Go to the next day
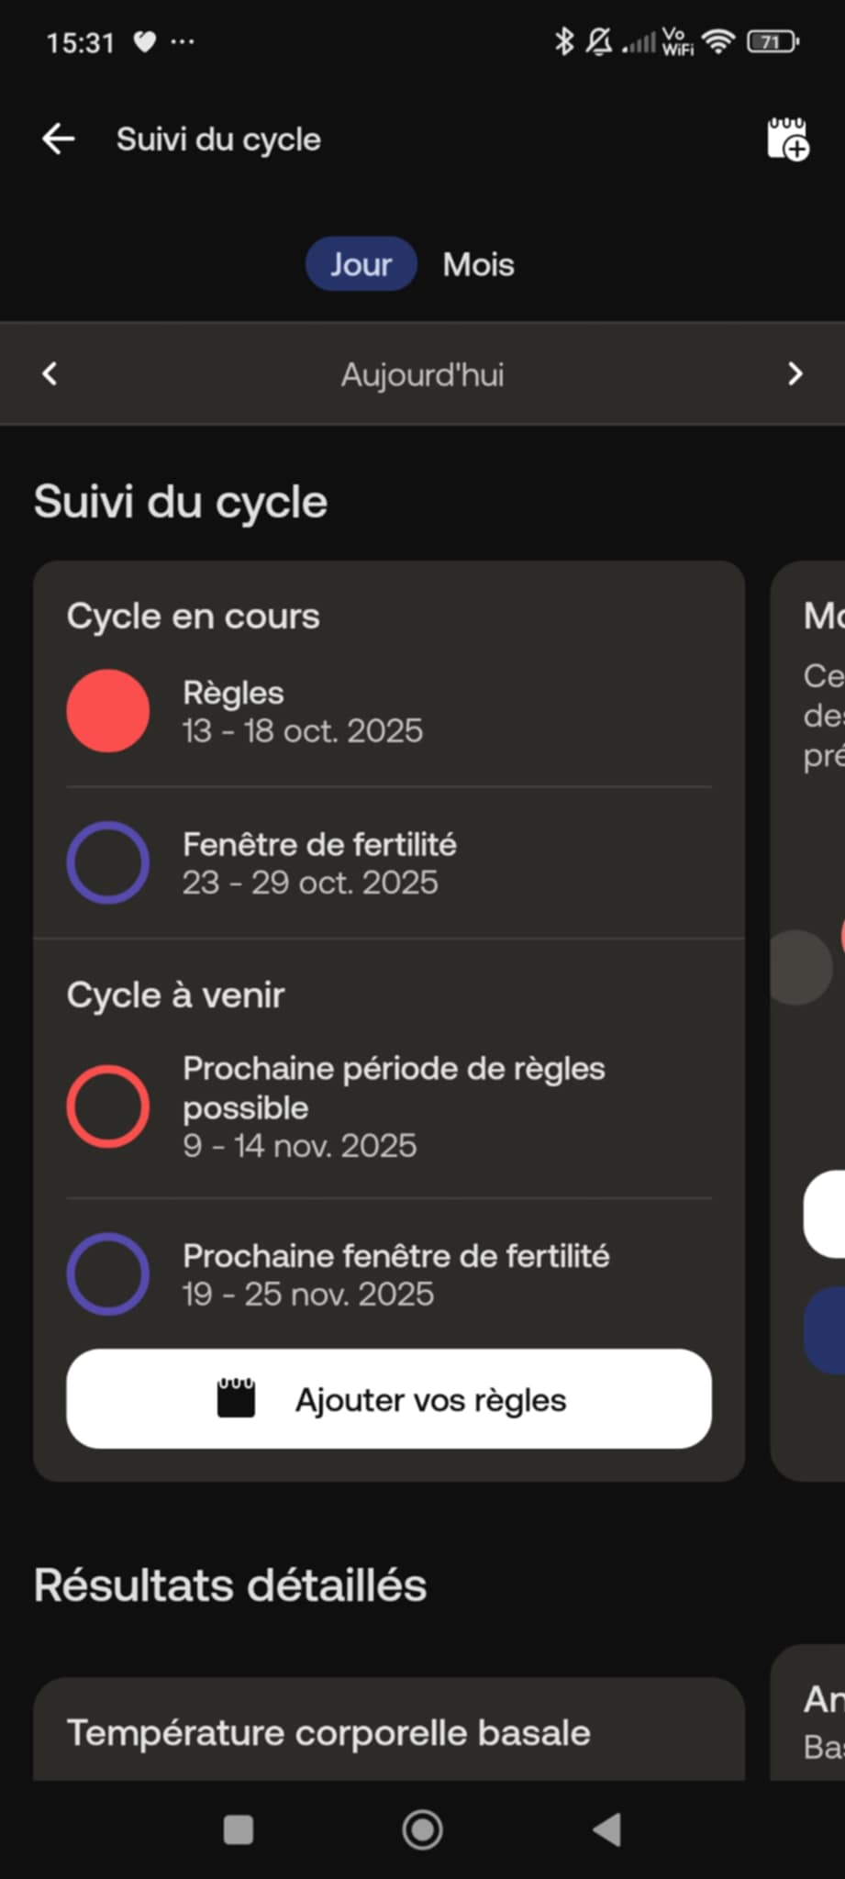The height and width of the screenshot is (1879, 845). [795, 373]
